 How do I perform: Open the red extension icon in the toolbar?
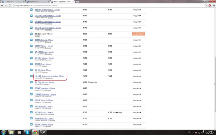[x=210, y=6]
